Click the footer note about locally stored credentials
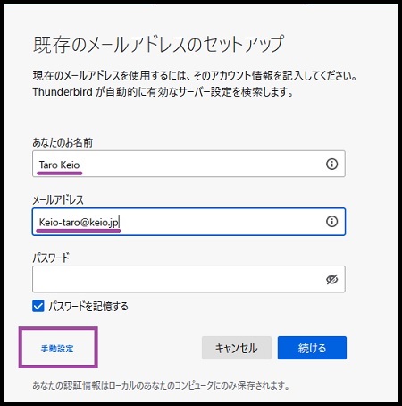 (161, 385)
